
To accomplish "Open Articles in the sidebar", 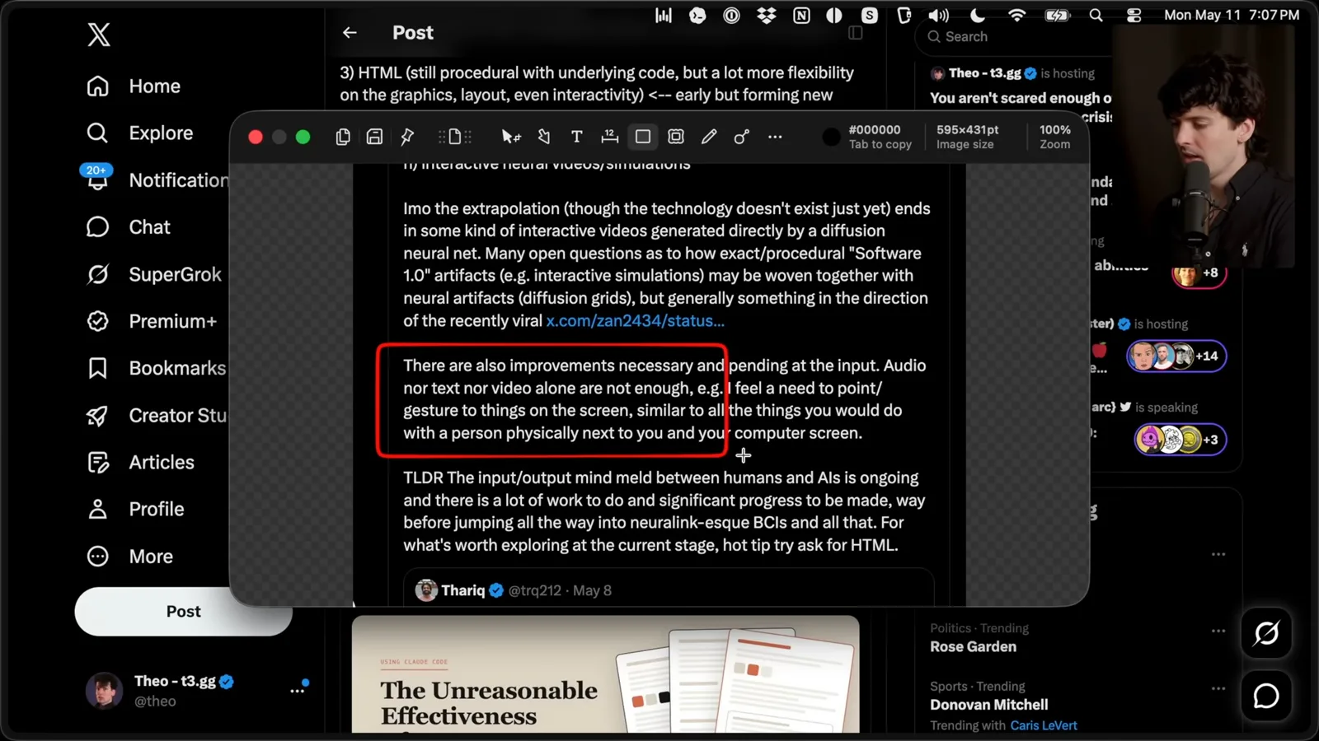I will (x=141, y=463).
